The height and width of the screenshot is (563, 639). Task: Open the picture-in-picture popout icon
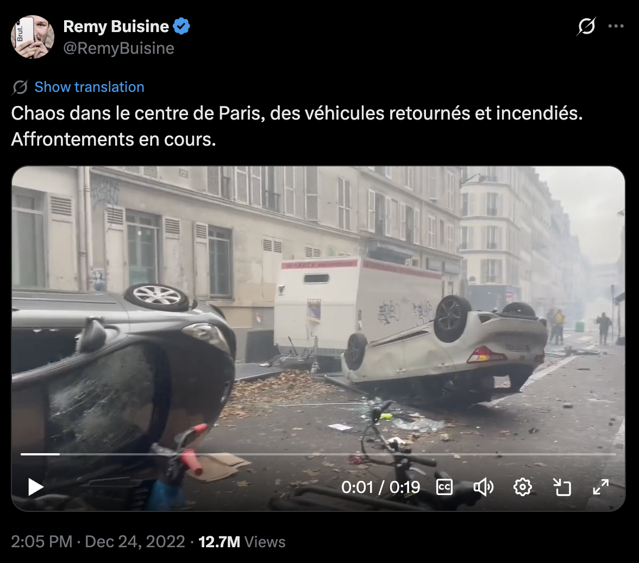562,487
